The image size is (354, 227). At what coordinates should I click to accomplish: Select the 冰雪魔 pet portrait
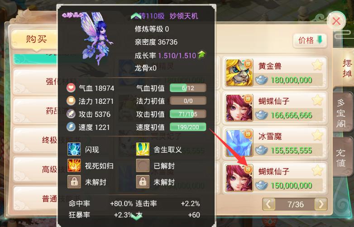(x=239, y=143)
